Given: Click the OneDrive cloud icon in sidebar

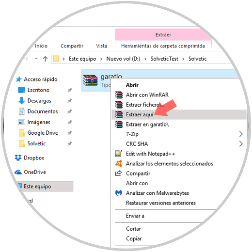Looking at the screenshot, I should pyautogui.click(x=18, y=172).
